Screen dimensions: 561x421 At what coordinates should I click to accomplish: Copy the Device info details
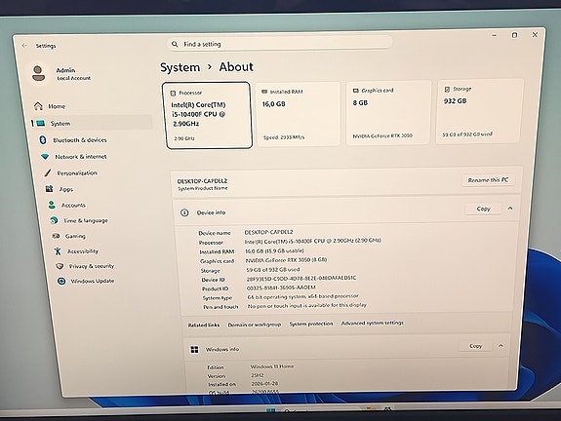[x=483, y=209]
